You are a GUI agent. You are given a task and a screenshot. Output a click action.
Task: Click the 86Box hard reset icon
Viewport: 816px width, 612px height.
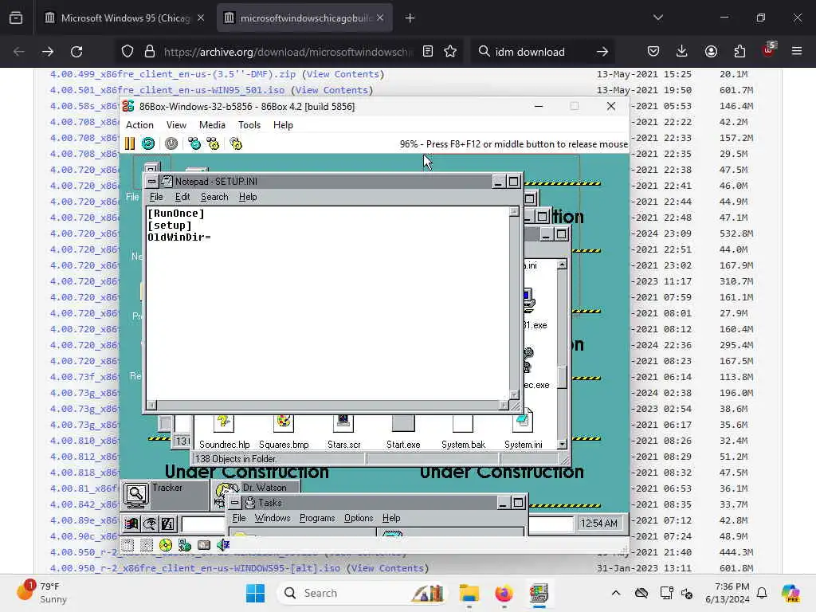148,143
